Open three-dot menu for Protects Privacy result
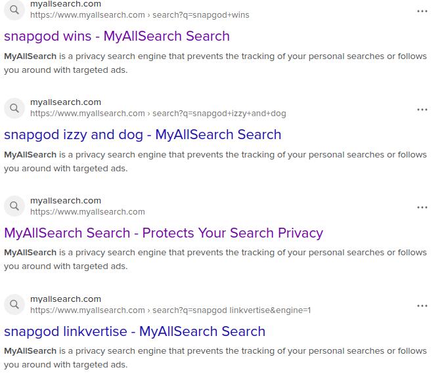The height and width of the screenshot is (378, 444). point(422,207)
